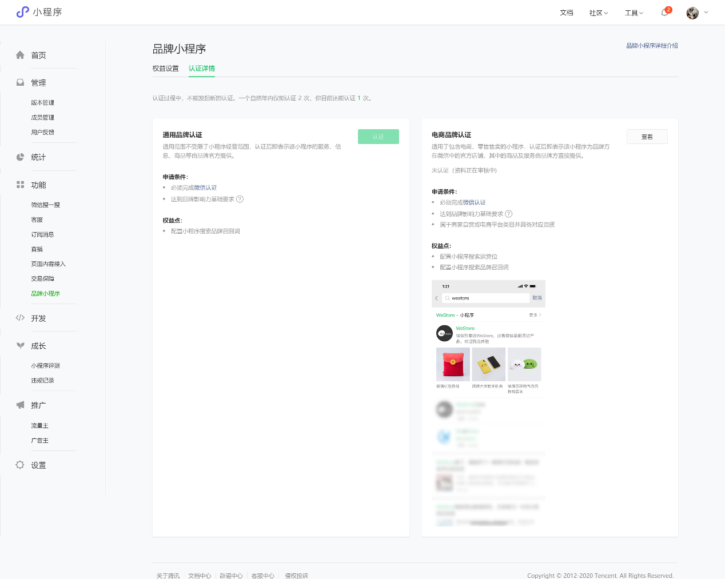Image resolution: width=725 pixels, height=579 pixels.
Task: Click the 开发 code brackets icon
Action: click(x=20, y=318)
